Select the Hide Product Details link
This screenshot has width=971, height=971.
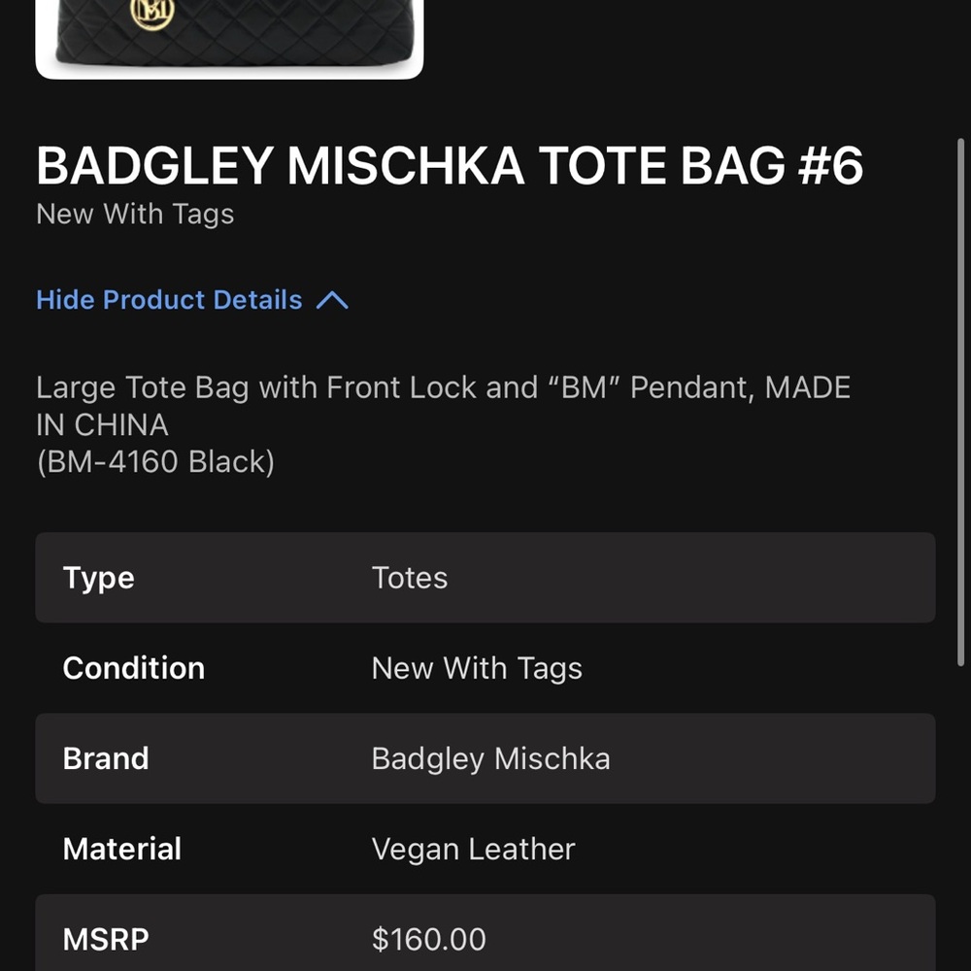(169, 300)
